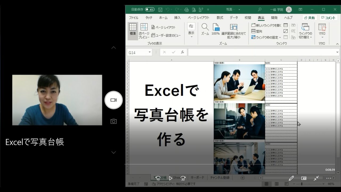
Task: Switch to Page Break Preview (改ページプレビュー)
Action: coord(144,31)
